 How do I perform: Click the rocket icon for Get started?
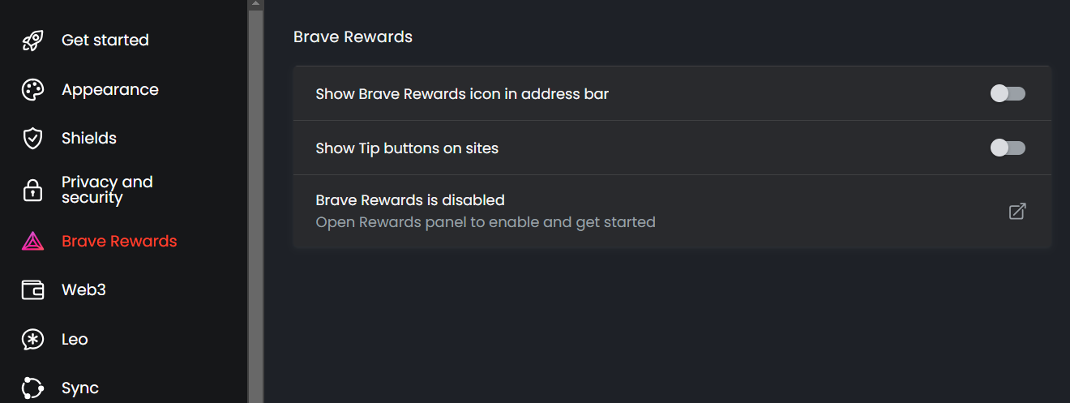(x=32, y=41)
